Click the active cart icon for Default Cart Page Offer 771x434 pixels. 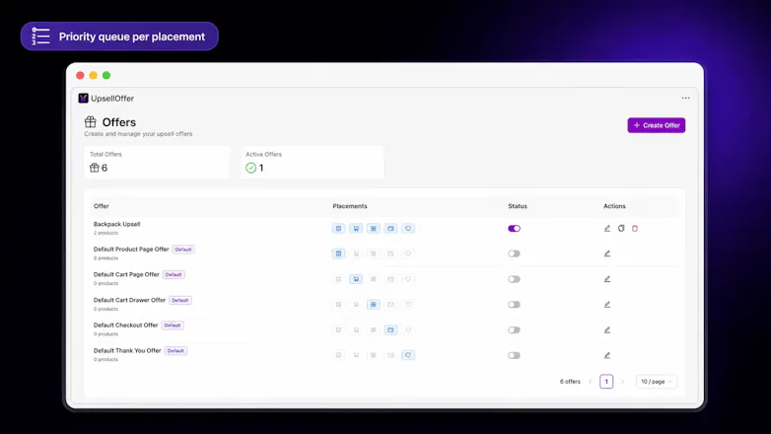(x=356, y=279)
